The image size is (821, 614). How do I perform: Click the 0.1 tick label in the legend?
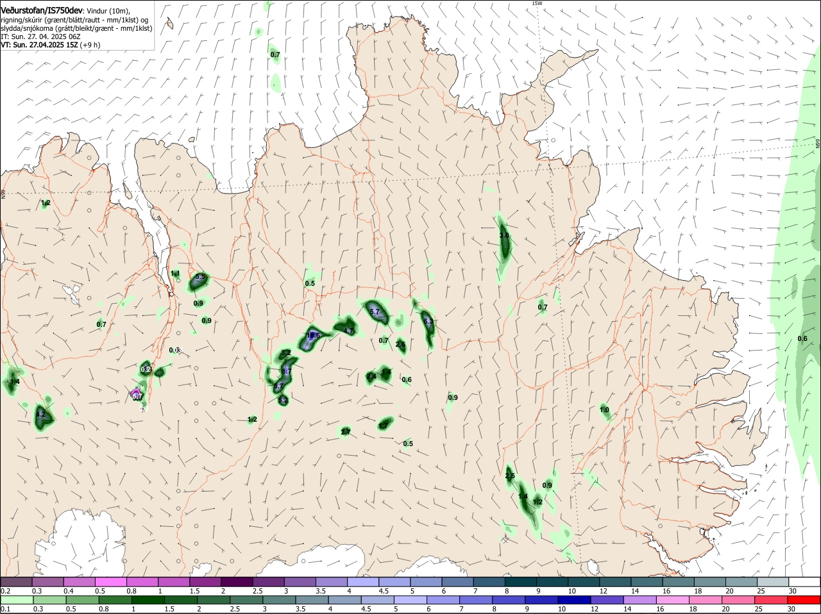pyautogui.click(x=5, y=610)
